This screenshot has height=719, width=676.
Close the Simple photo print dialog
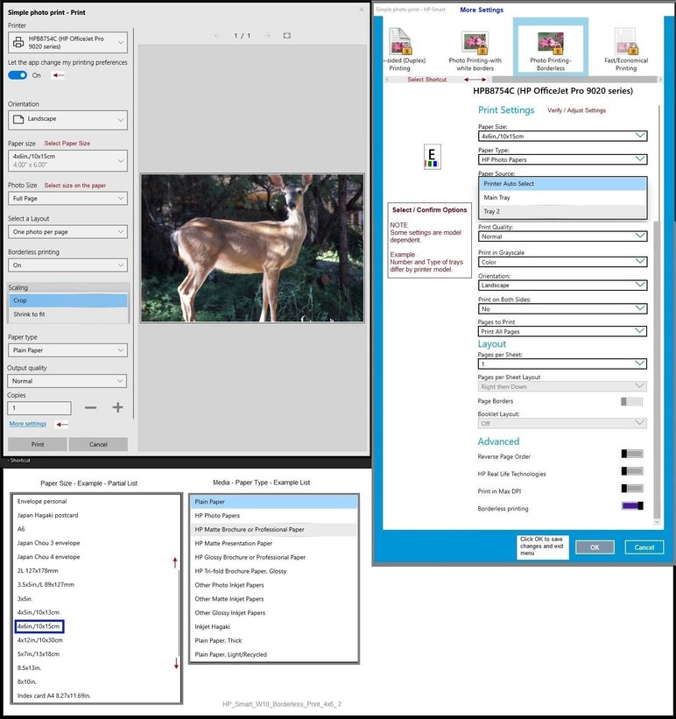[362, 10]
